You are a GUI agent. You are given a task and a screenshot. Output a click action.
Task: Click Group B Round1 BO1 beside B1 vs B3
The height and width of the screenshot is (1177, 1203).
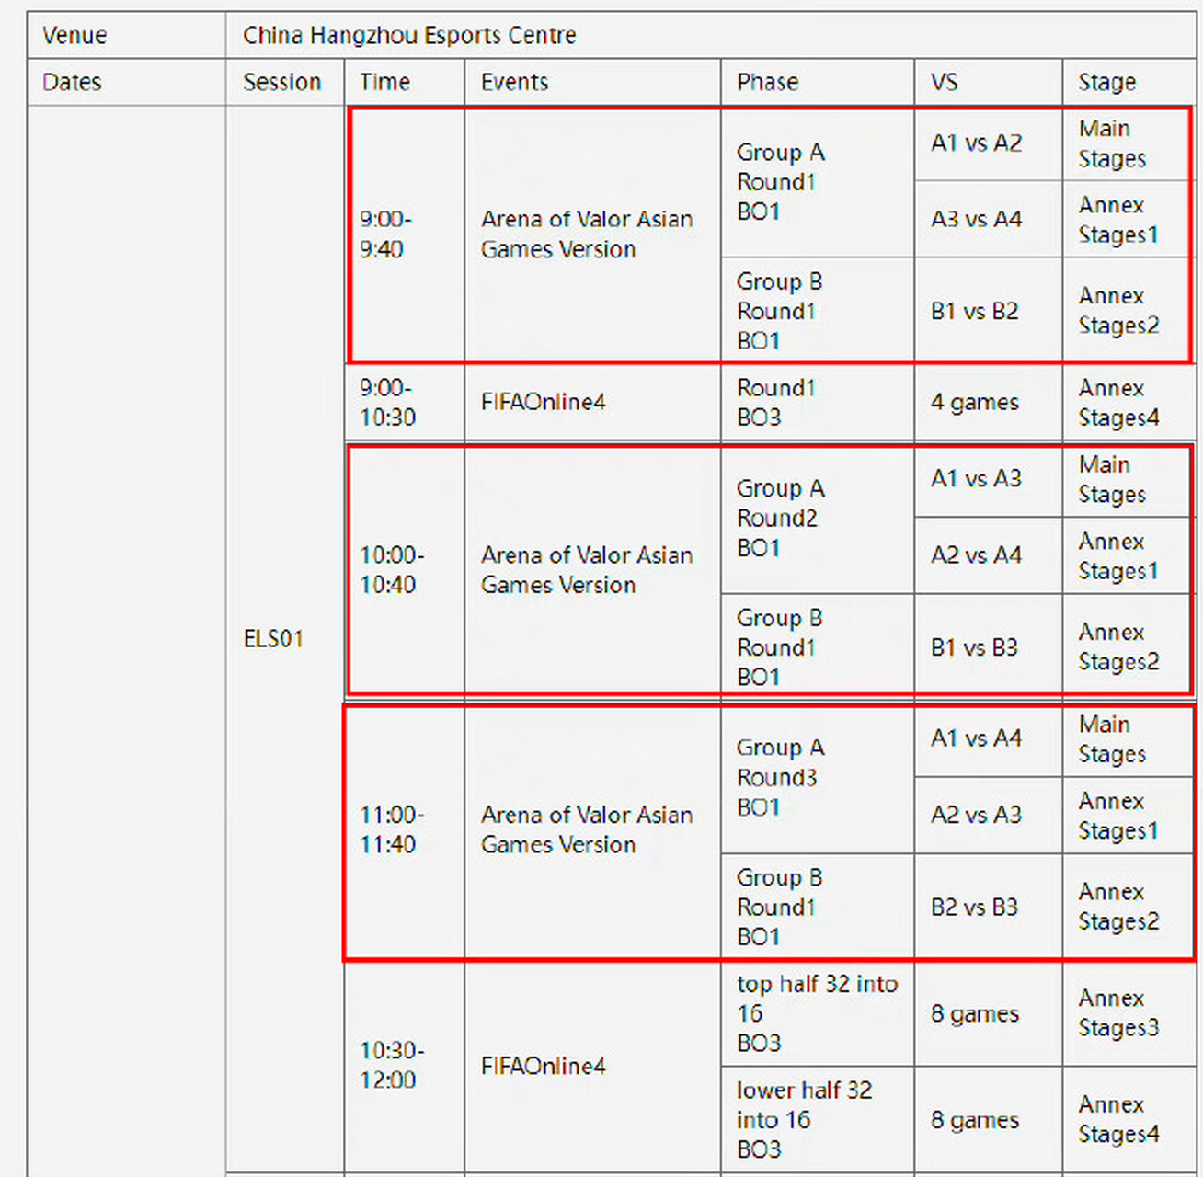[818, 647]
